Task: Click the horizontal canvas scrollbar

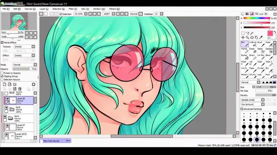Action: click(142, 136)
